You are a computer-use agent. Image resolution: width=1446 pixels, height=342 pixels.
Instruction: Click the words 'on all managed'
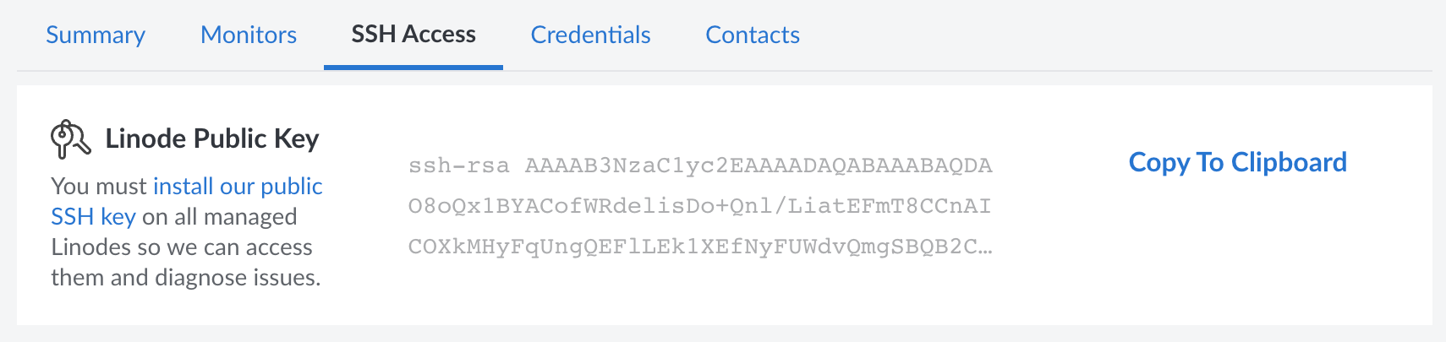pos(219,217)
